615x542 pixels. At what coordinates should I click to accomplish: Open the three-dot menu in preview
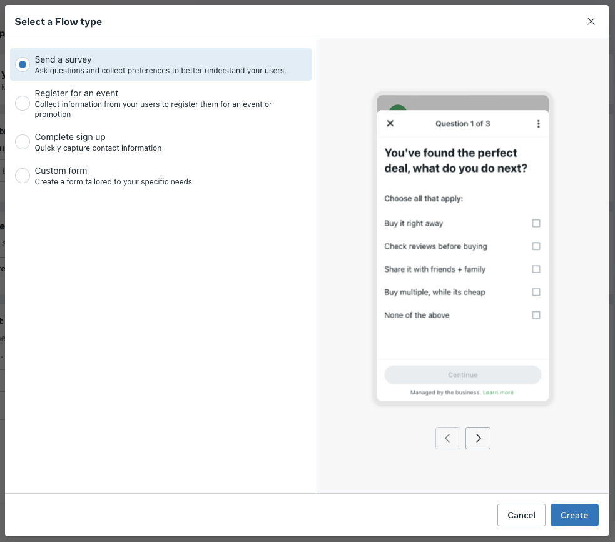[x=538, y=124]
